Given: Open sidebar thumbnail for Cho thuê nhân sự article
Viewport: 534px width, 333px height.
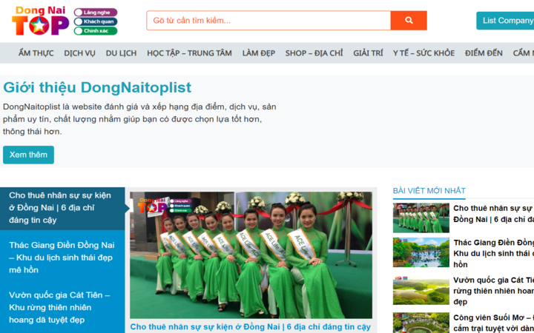Looking at the screenshot, I should [421, 218].
